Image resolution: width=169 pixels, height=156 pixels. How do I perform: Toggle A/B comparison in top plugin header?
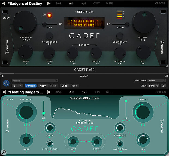pyautogui.click(x=71, y=4)
